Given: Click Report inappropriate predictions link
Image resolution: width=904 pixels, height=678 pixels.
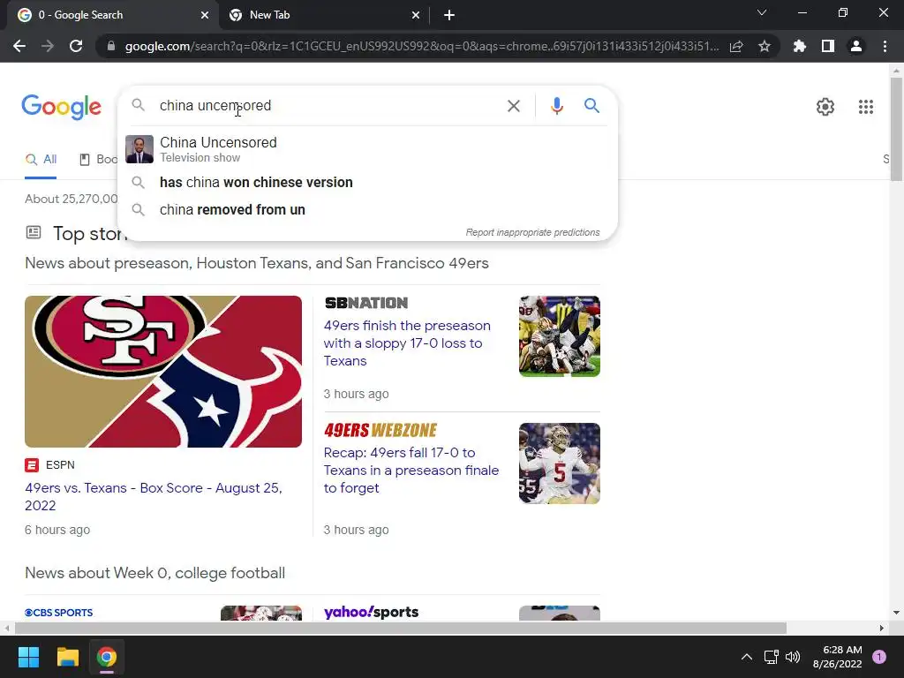Looking at the screenshot, I should pos(532,232).
